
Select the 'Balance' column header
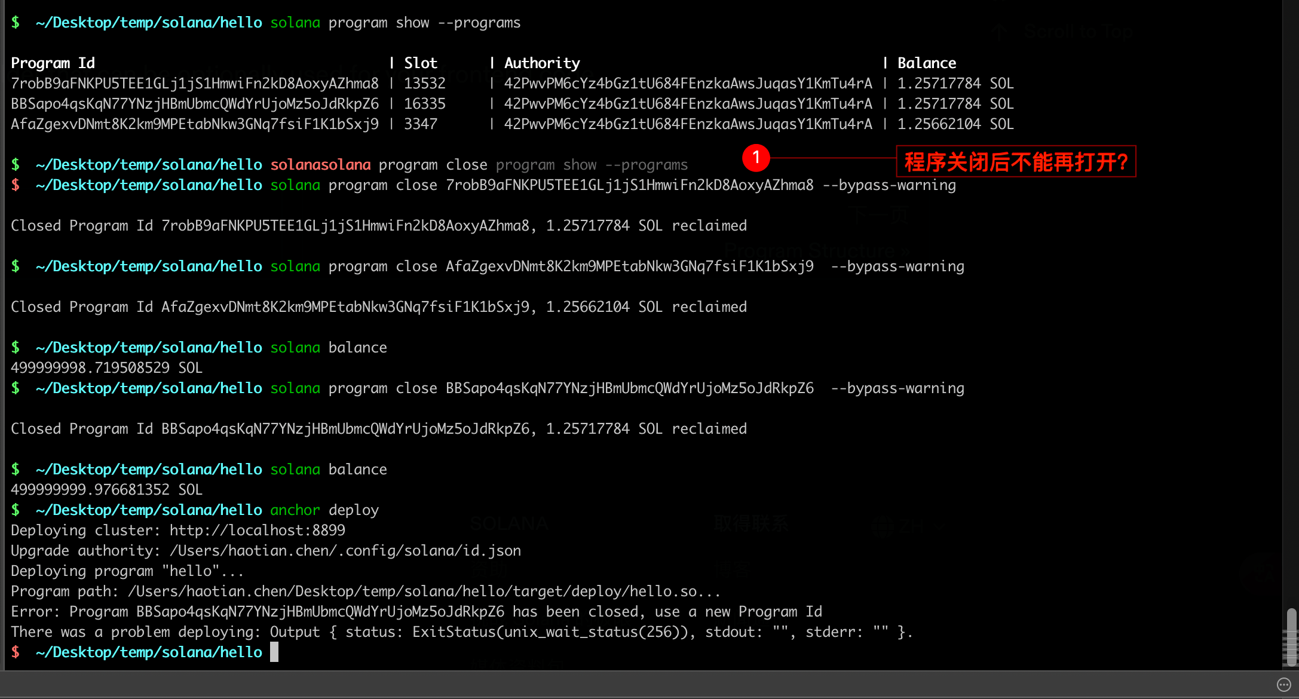coord(927,63)
